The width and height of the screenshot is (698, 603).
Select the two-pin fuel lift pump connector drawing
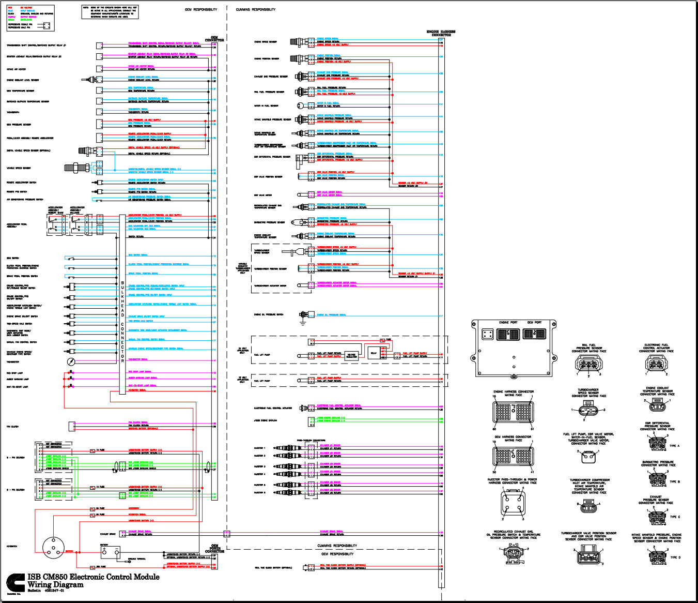click(x=588, y=456)
